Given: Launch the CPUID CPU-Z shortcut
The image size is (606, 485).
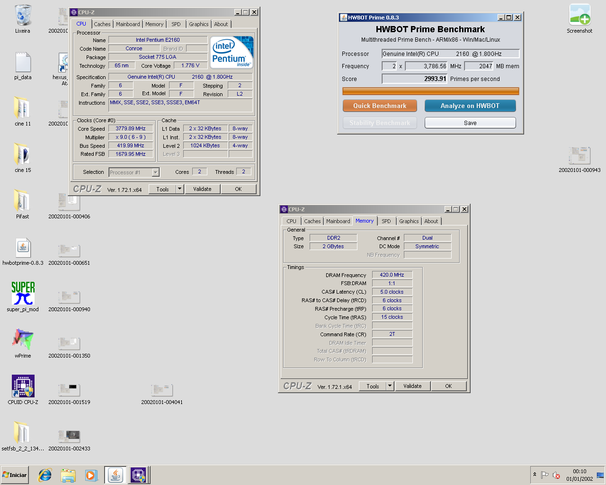Looking at the screenshot, I should point(23,390).
